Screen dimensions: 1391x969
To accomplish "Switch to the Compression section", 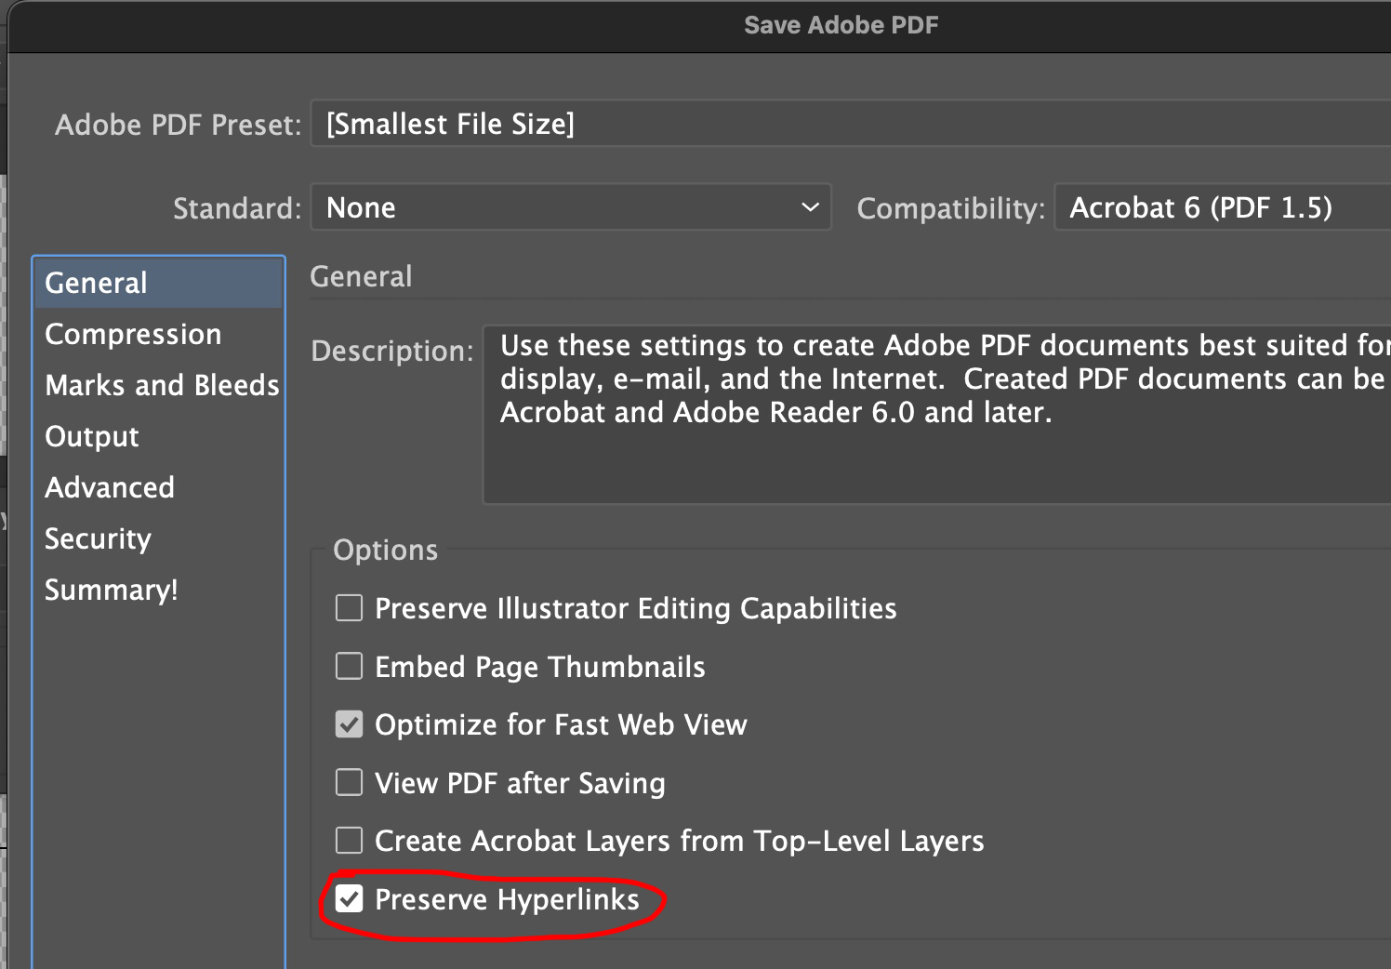I will tap(133, 334).
